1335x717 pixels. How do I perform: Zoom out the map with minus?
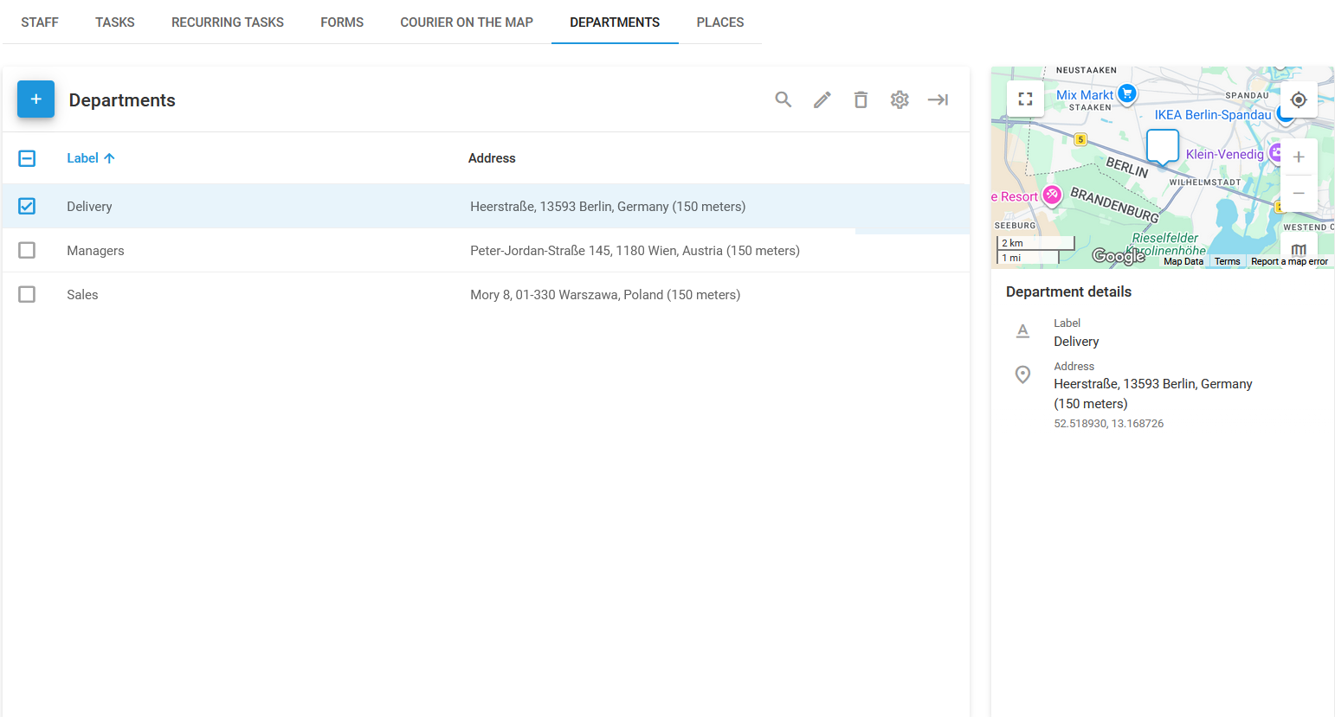[x=1299, y=194]
